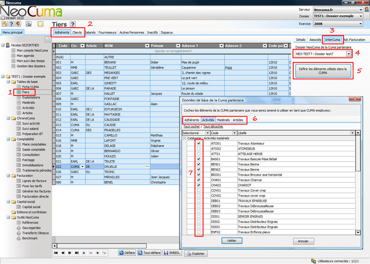Viewport: 370px width, 264px height.
Task: Go to last record navigation button
Action: point(77,253)
